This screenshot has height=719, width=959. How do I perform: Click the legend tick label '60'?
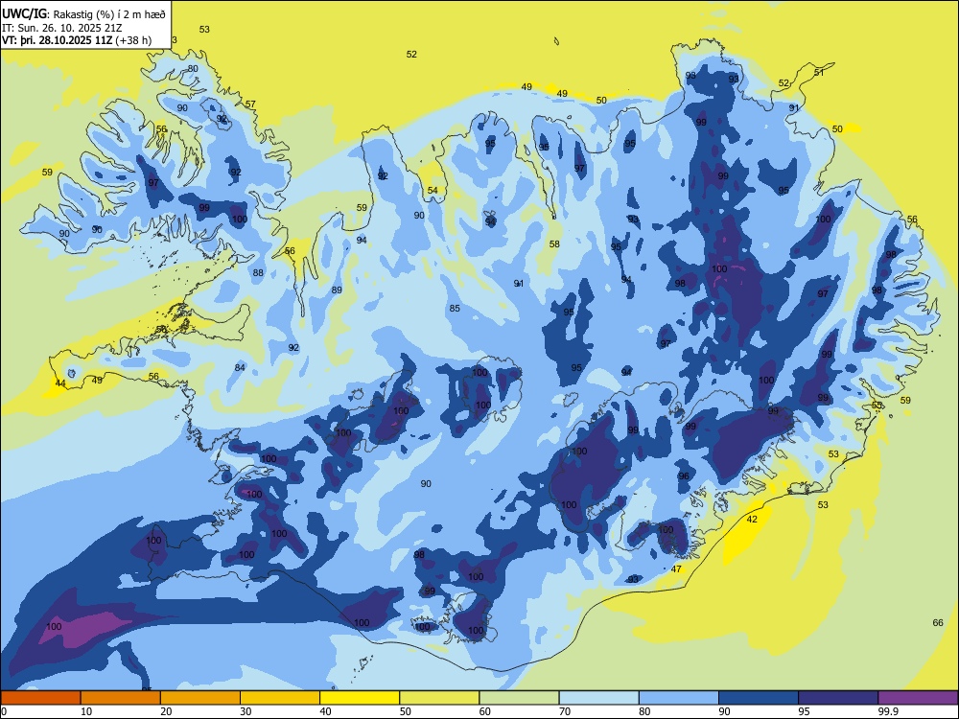[x=485, y=711]
